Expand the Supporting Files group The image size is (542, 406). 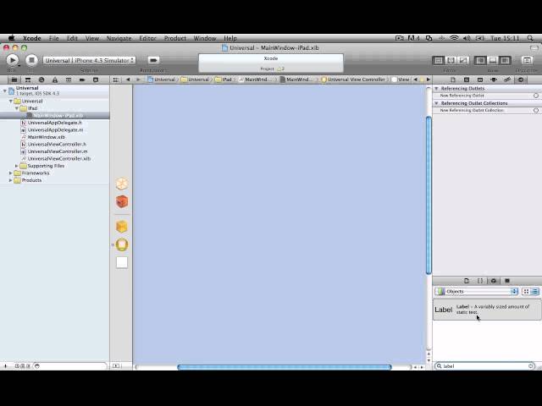(17, 166)
